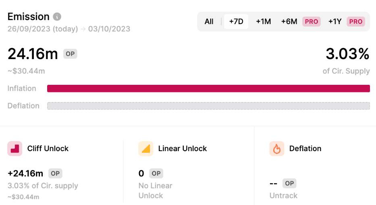Viewport: 376px width, 205px height.
Task: Click the Linear Unlock heading
Action: [183, 148]
